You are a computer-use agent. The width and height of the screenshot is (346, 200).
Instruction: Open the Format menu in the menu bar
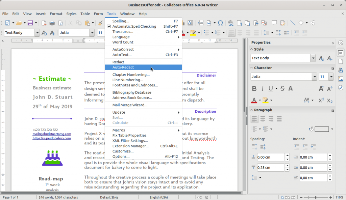point(56,13)
